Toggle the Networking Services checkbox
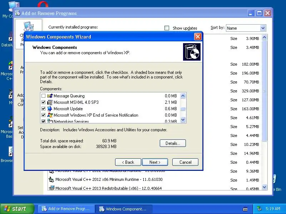The width and height of the screenshot is (286, 214). click(43, 121)
